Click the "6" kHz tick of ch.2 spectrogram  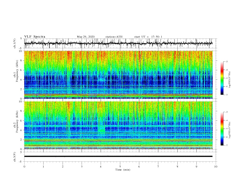pos(22,121)
